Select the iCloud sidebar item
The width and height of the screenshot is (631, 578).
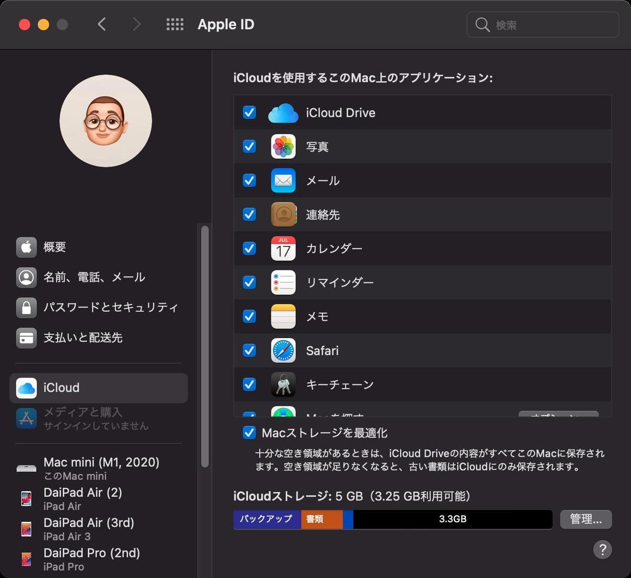tap(98, 388)
